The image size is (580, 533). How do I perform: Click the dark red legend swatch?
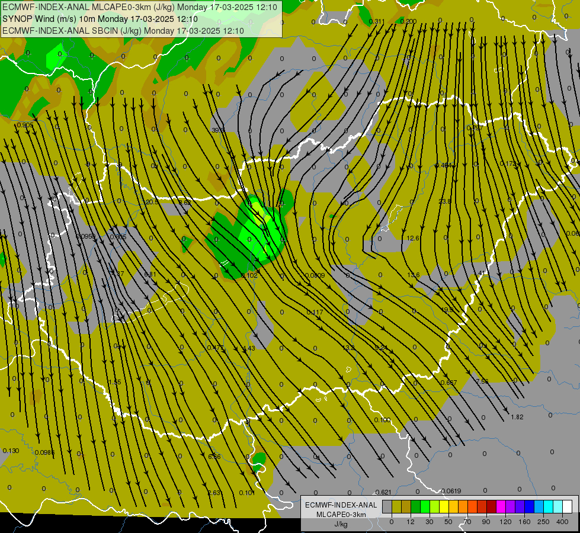pos(491,507)
